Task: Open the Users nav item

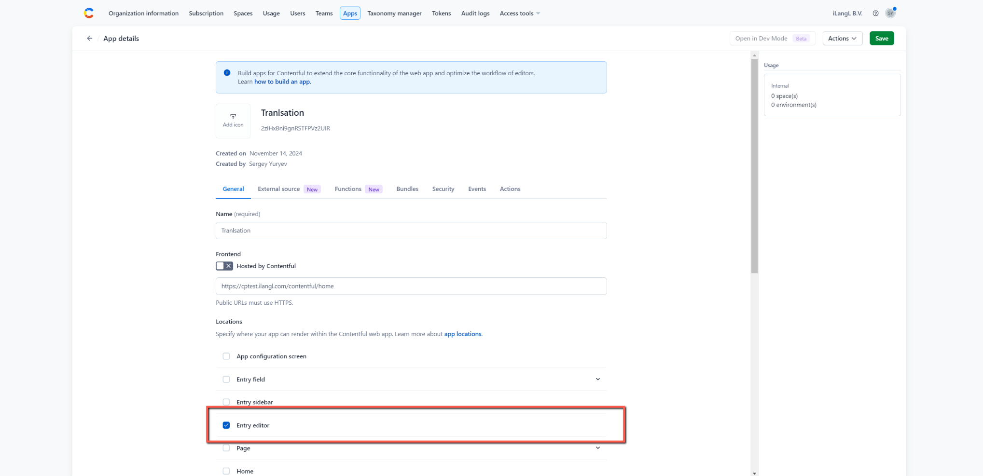Action: click(x=298, y=14)
